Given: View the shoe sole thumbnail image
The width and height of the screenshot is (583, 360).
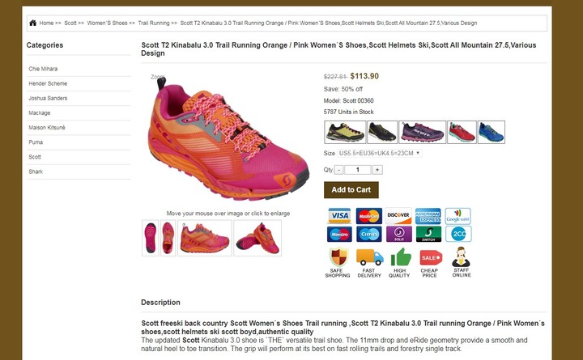Looking at the screenshot, I should click(x=151, y=238).
